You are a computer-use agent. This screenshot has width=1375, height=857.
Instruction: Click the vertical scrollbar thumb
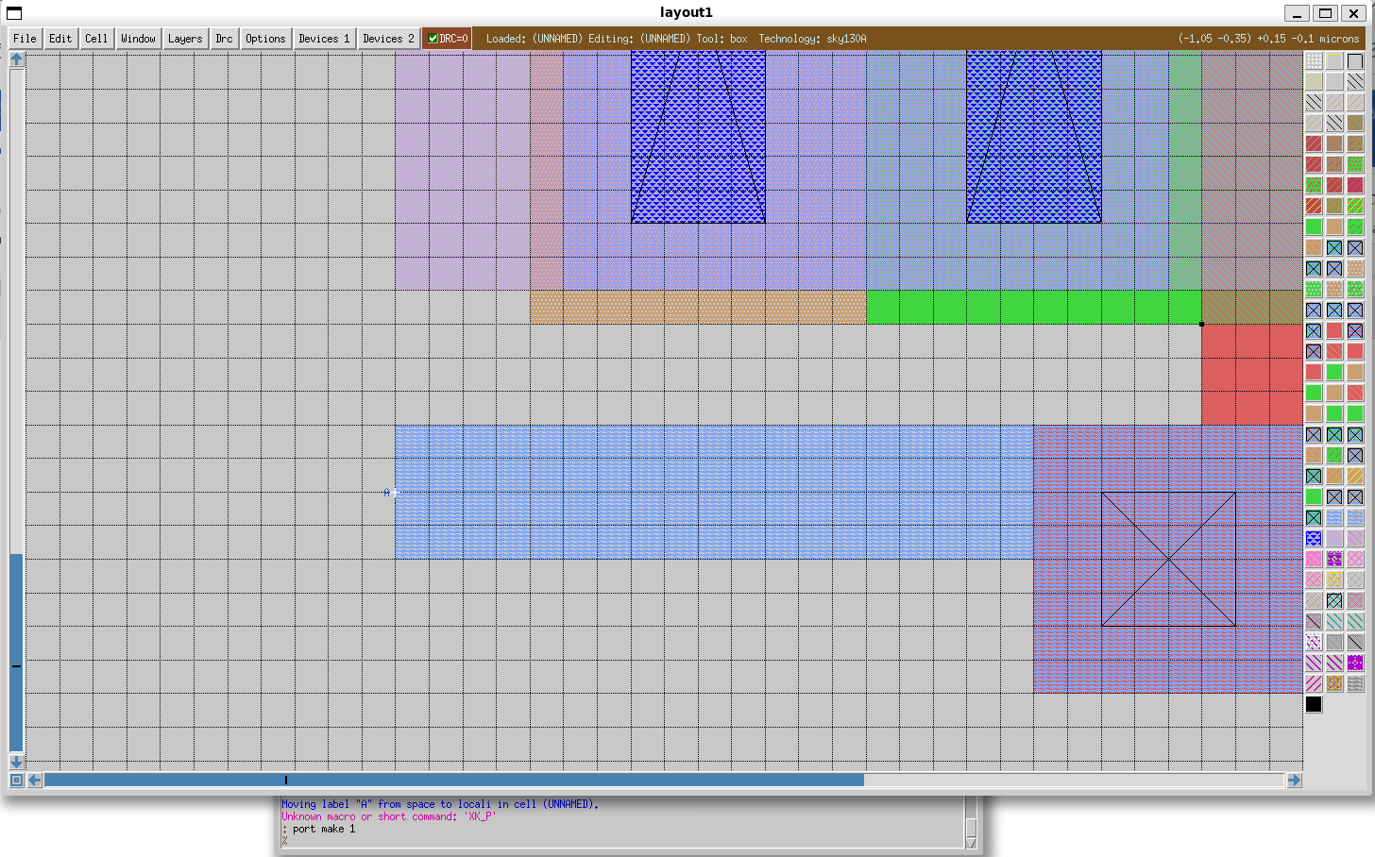point(16,653)
